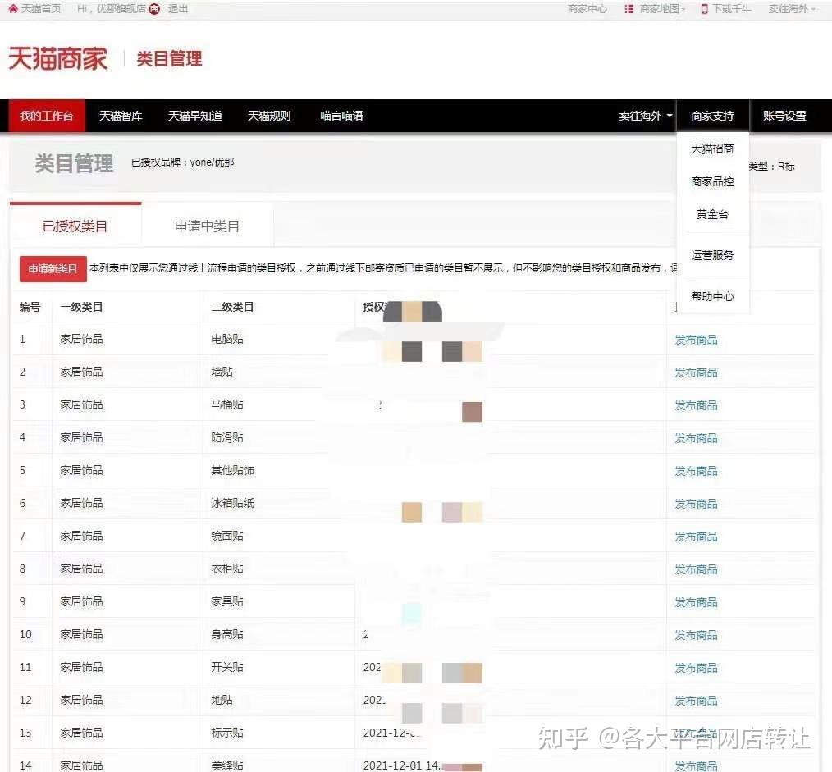Click the phone icon for 下载千牛
The width and height of the screenshot is (832, 772).
(x=704, y=8)
